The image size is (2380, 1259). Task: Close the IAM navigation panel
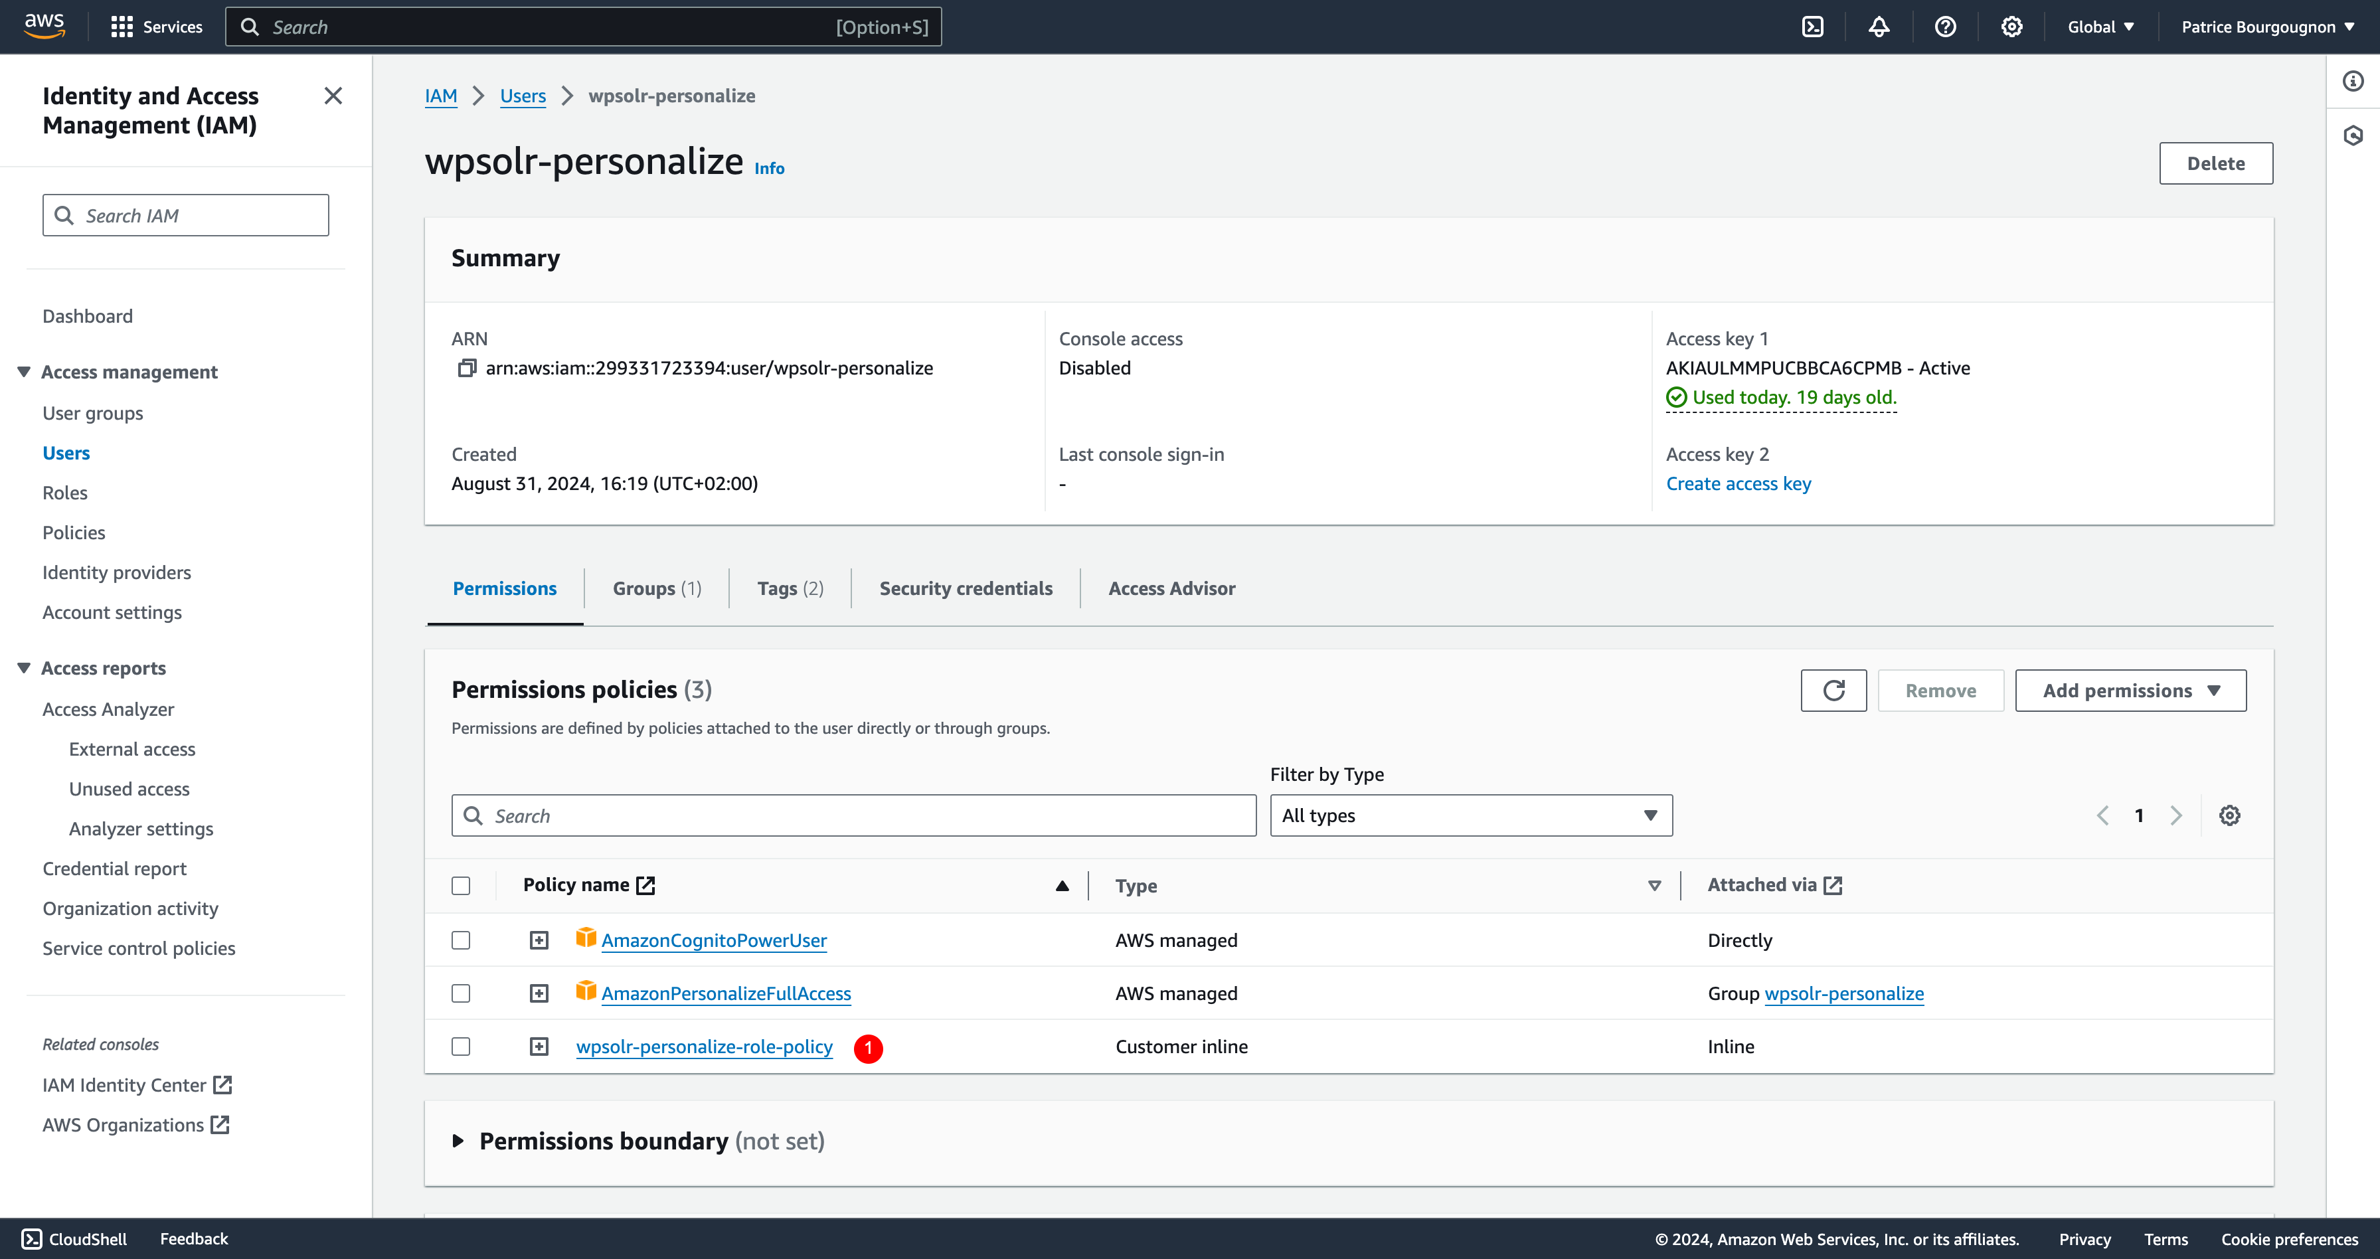tap(333, 96)
